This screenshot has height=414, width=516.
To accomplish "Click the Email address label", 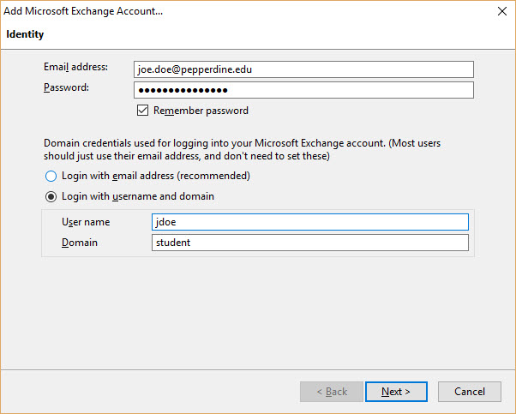I will [x=75, y=67].
